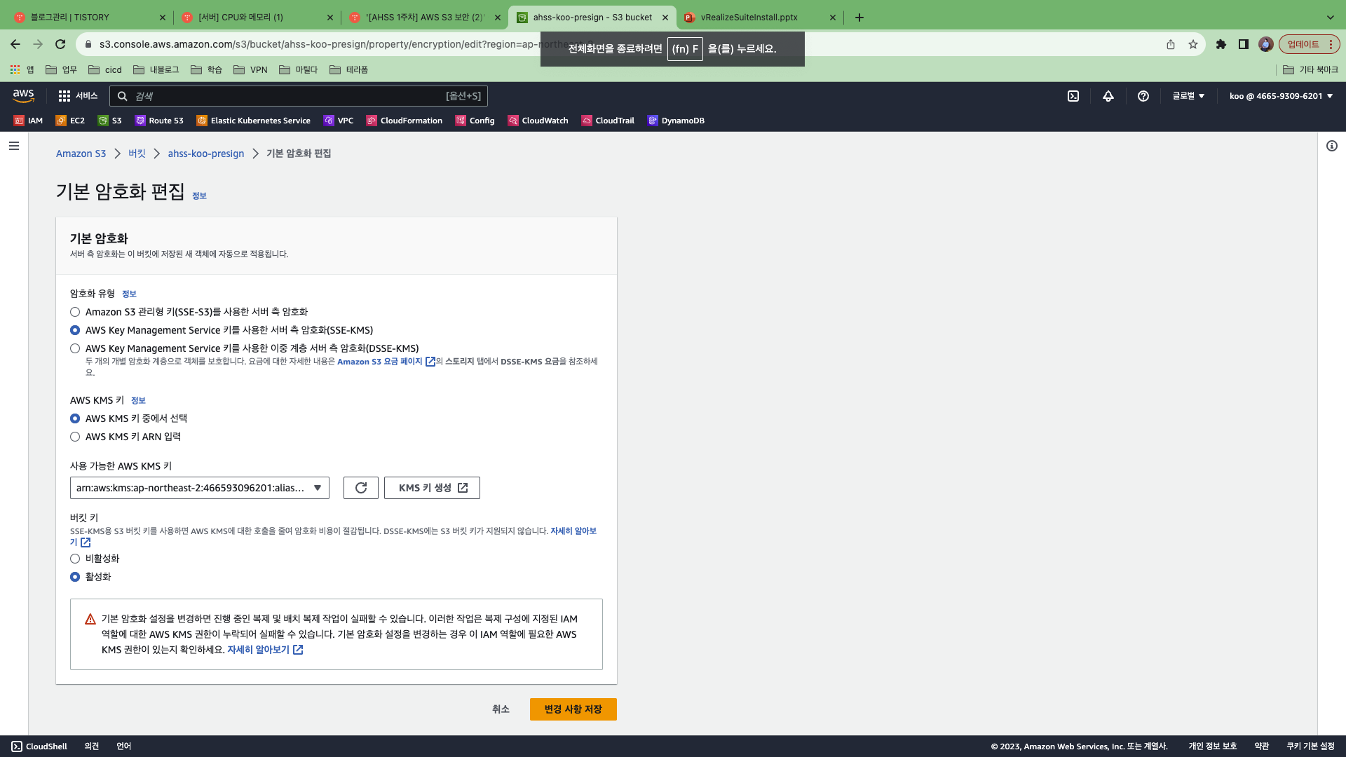Go to ahss-koo-presign in the breadcrumb

206,154
